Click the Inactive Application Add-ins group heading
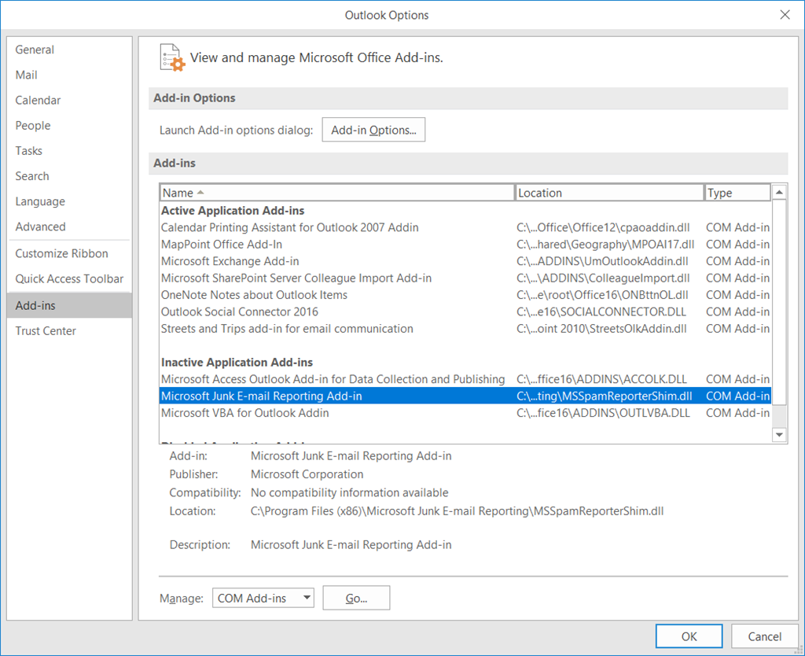The width and height of the screenshot is (805, 656). (x=237, y=362)
